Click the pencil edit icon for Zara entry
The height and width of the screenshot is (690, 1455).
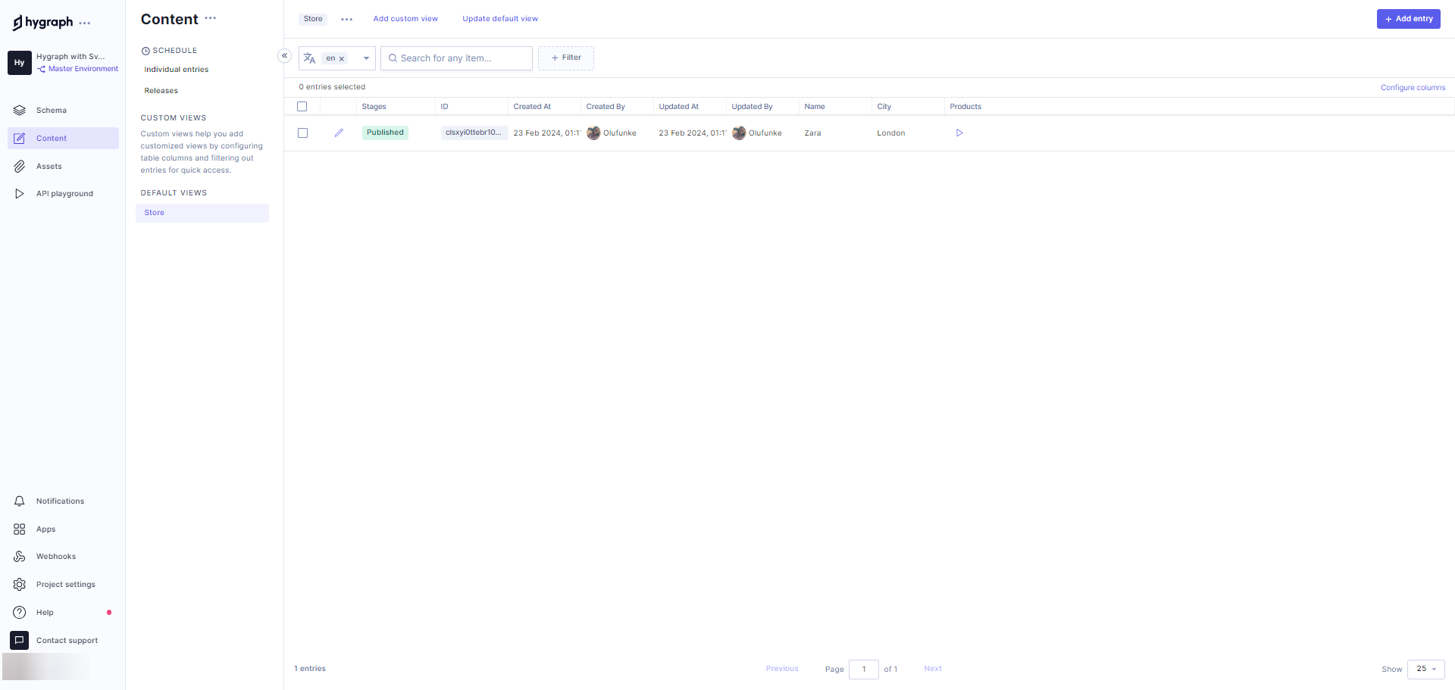(339, 133)
